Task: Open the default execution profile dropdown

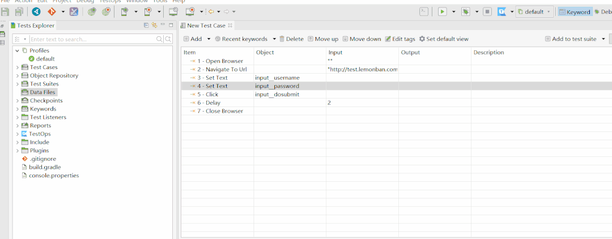Action: 535,12
